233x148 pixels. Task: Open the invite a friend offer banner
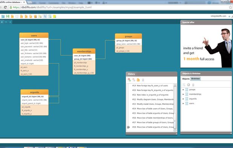[x=206, y=46]
